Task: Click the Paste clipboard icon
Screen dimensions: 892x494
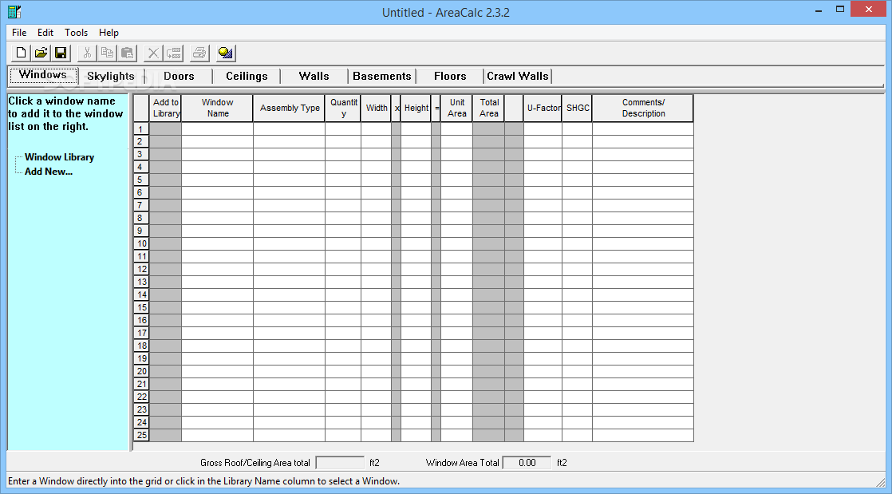Action: (x=128, y=53)
